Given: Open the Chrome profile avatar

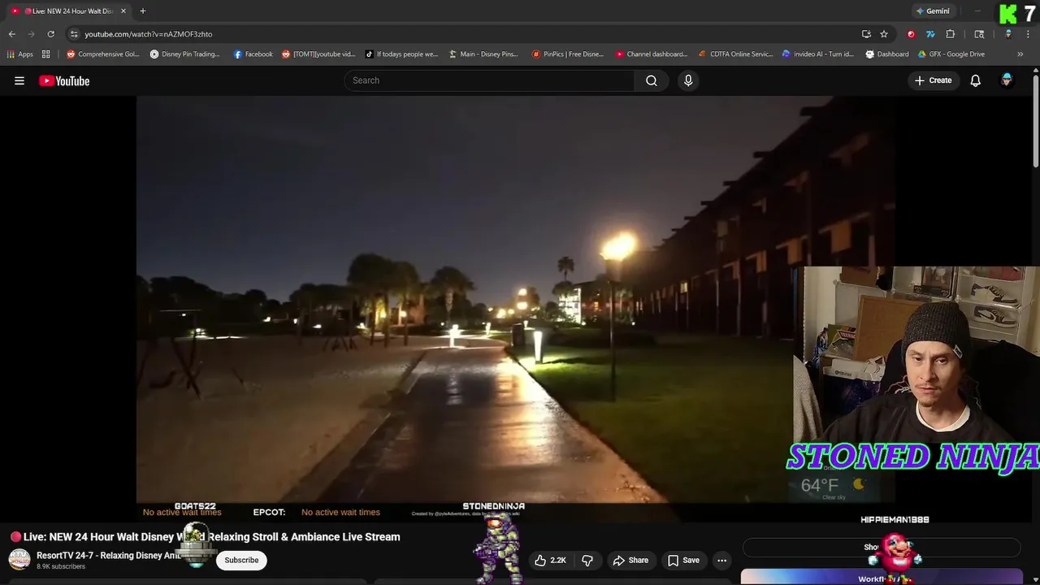Looking at the screenshot, I should point(1008,34).
